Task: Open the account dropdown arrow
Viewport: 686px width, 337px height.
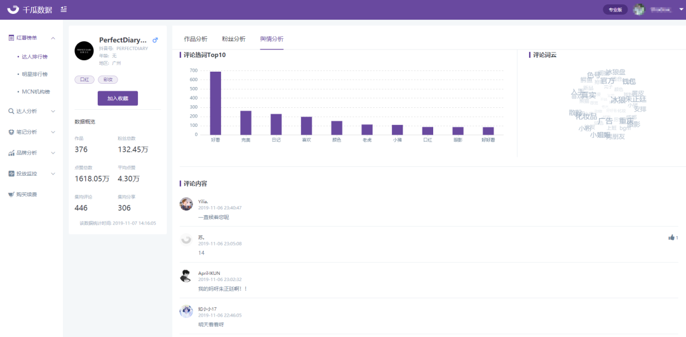Action: (681, 9)
